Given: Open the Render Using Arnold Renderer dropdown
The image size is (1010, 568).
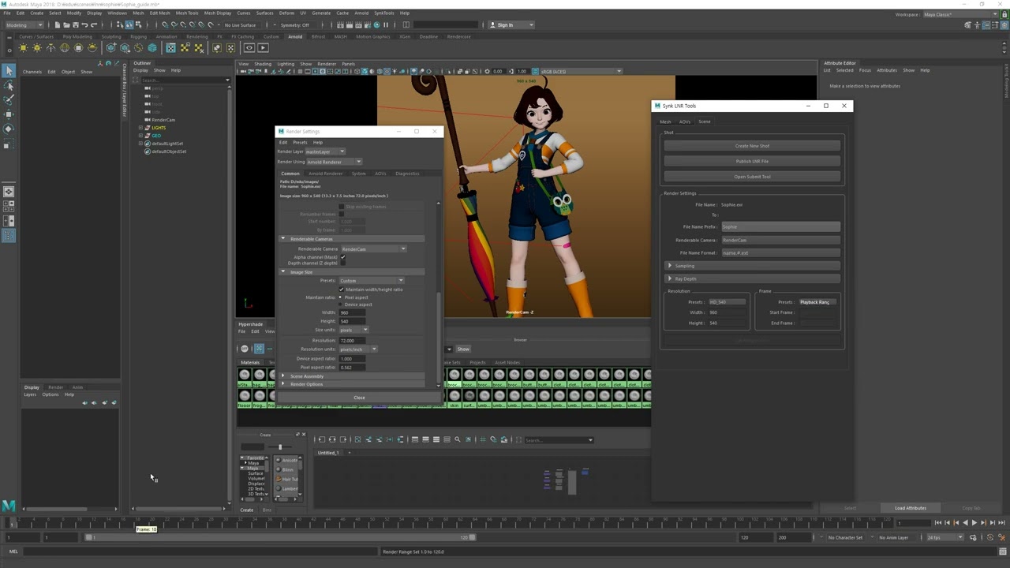Looking at the screenshot, I should pyautogui.click(x=334, y=162).
